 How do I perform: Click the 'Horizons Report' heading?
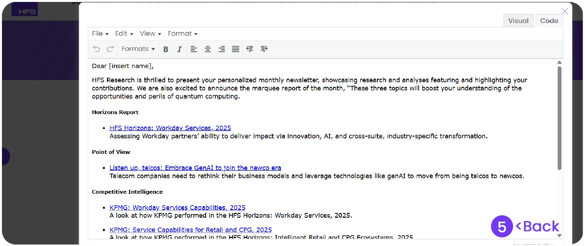pyautogui.click(x=115, y=112)
